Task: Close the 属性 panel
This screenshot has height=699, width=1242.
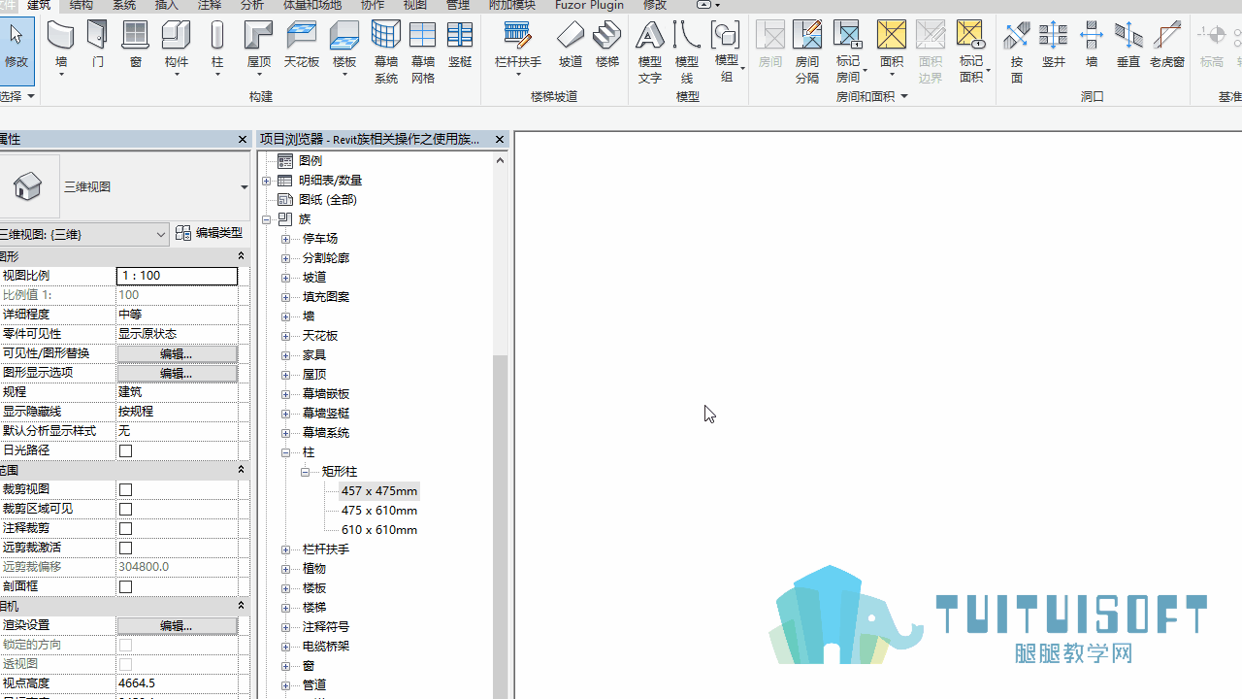Action: click(243, 140)
